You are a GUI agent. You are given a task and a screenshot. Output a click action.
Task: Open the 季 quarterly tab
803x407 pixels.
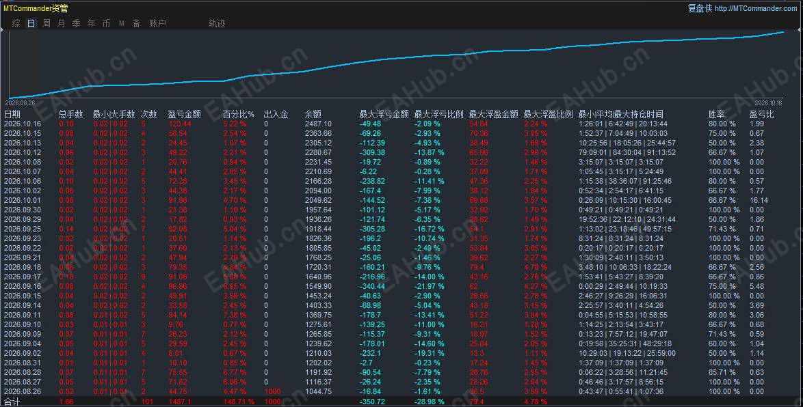coord(77,23)
